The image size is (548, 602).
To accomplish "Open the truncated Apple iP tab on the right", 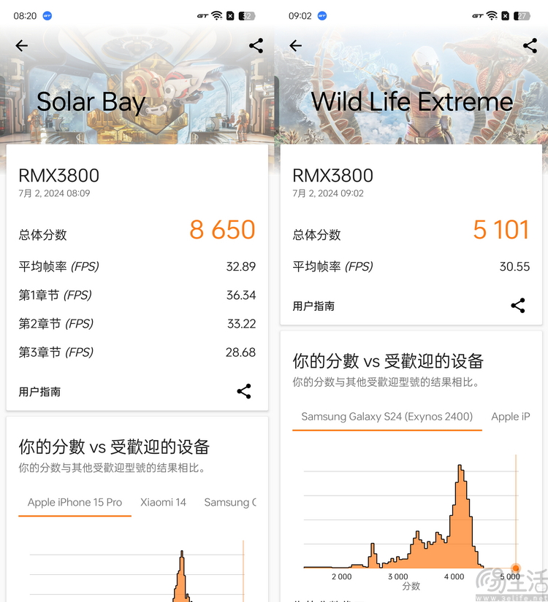I will coord(510,417).
